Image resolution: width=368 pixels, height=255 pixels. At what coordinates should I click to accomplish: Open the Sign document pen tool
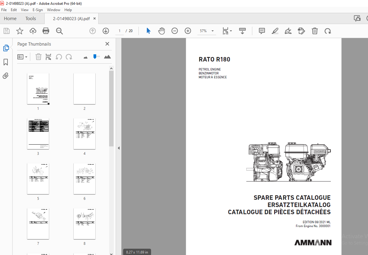point(288,31)
